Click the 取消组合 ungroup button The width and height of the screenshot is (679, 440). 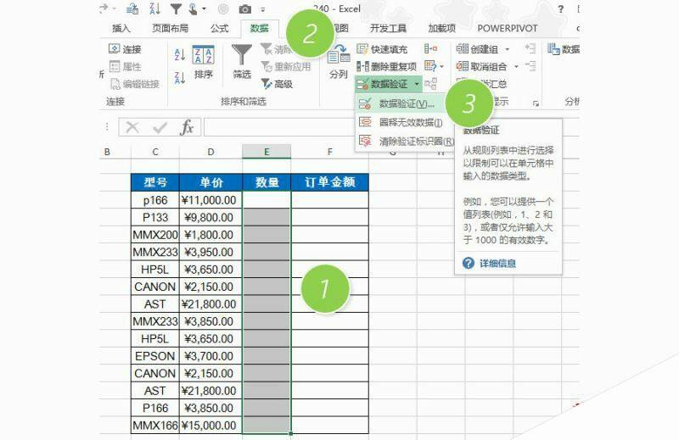pyautogui.click(x=481, y=67)
